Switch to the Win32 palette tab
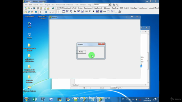The height and width of the screenshot is (102, 182). click(74, 8)
